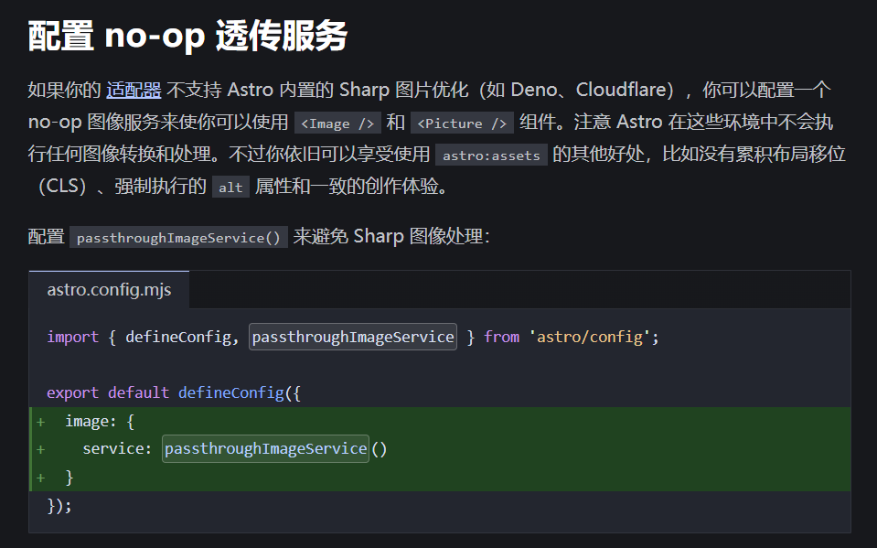Select the astro.config.mjs file tab
The height and width of the screenshot is (548, 877).
(x=108, y=290)
